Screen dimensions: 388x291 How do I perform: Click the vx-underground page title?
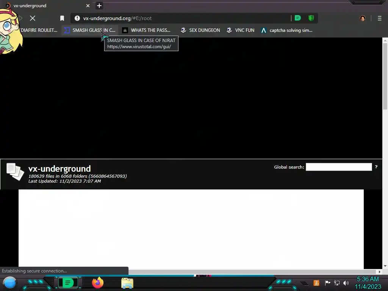(59, 169)
